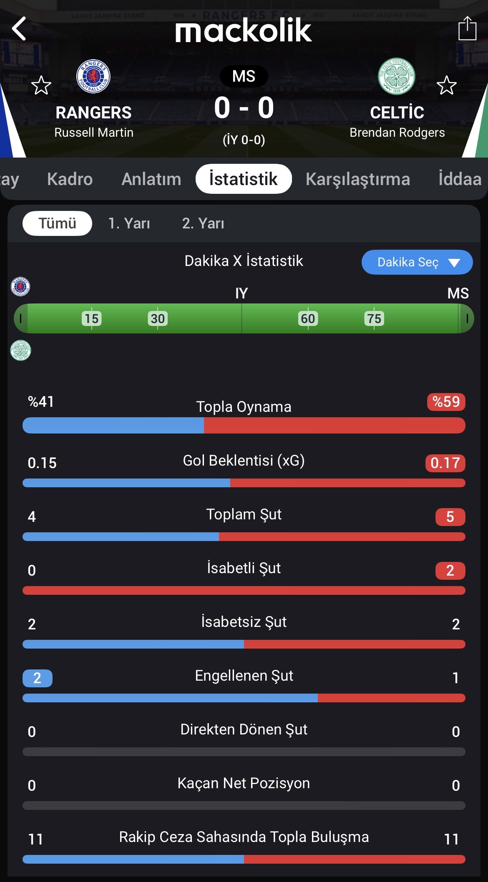Tap the small Rangers logo above timeline
This screenshot has width=488, height=882.
point(20,287)
